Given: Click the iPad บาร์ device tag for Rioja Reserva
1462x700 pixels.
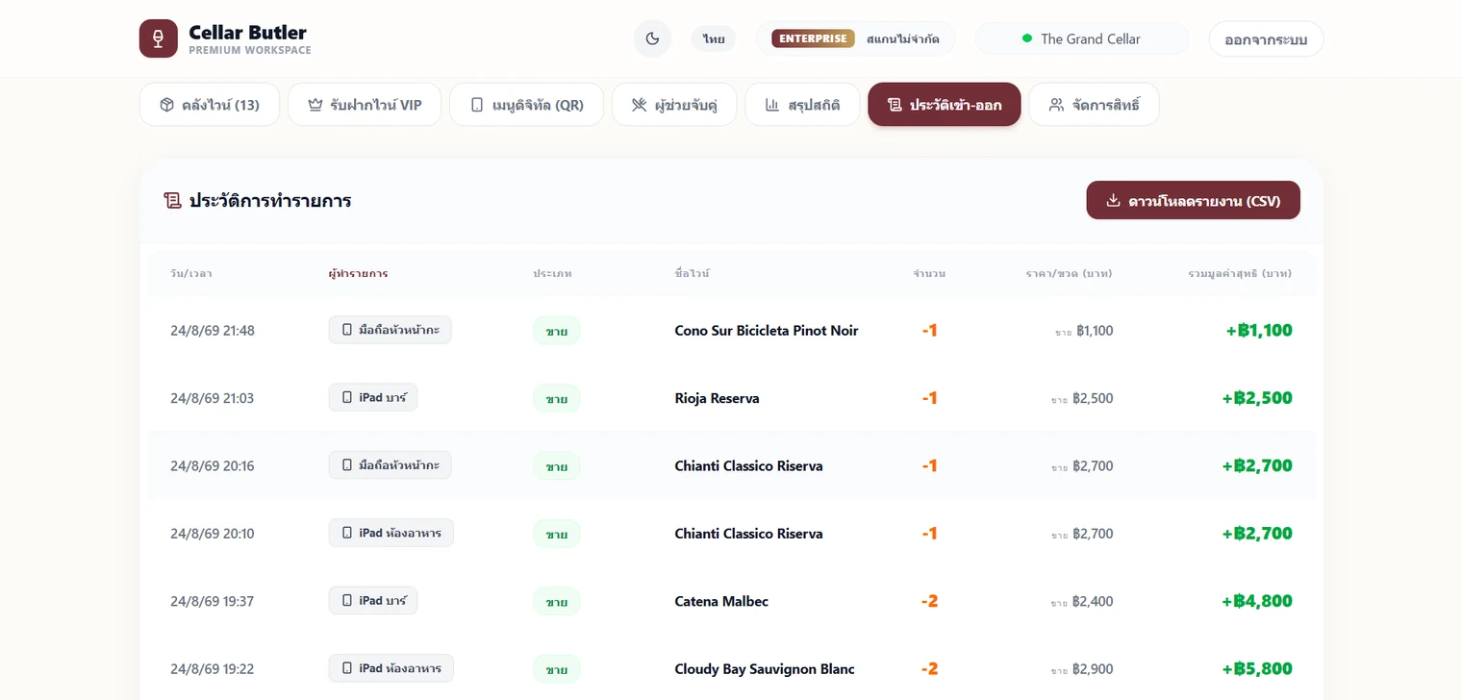Looking at the screenshot, I should tap(373, 397).
